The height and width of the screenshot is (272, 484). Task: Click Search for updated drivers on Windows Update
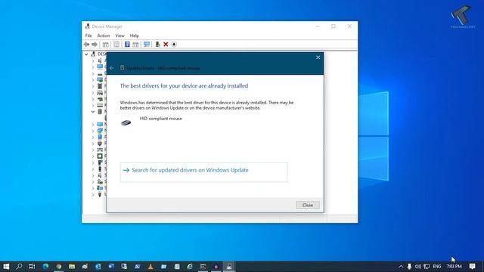pyautogui.click(x=203, y=172)
